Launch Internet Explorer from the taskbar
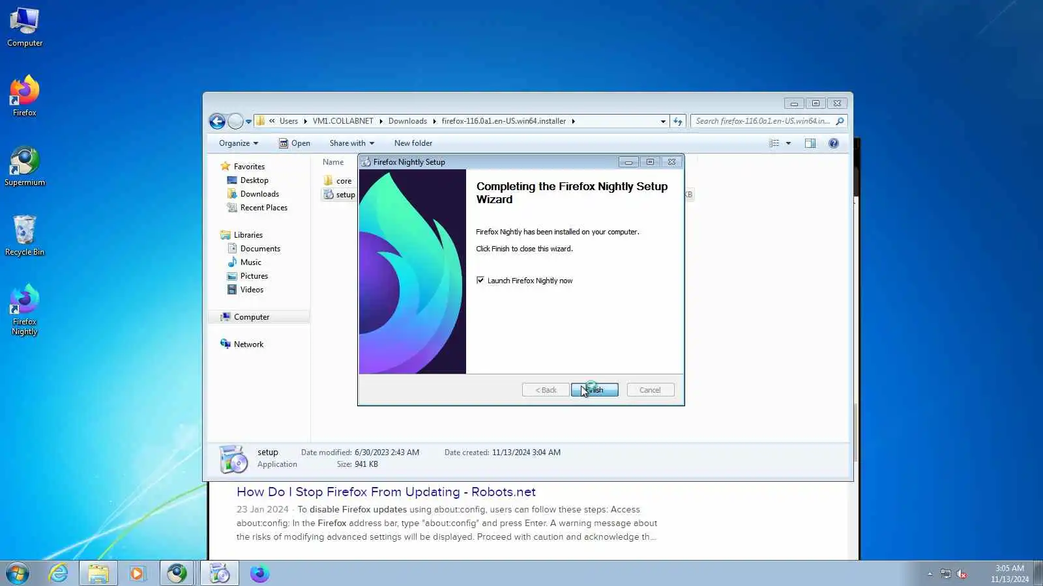The width and height of the screenshot is (1043, 586). 59,574
